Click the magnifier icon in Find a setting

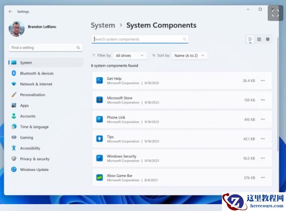pos(78,48)
